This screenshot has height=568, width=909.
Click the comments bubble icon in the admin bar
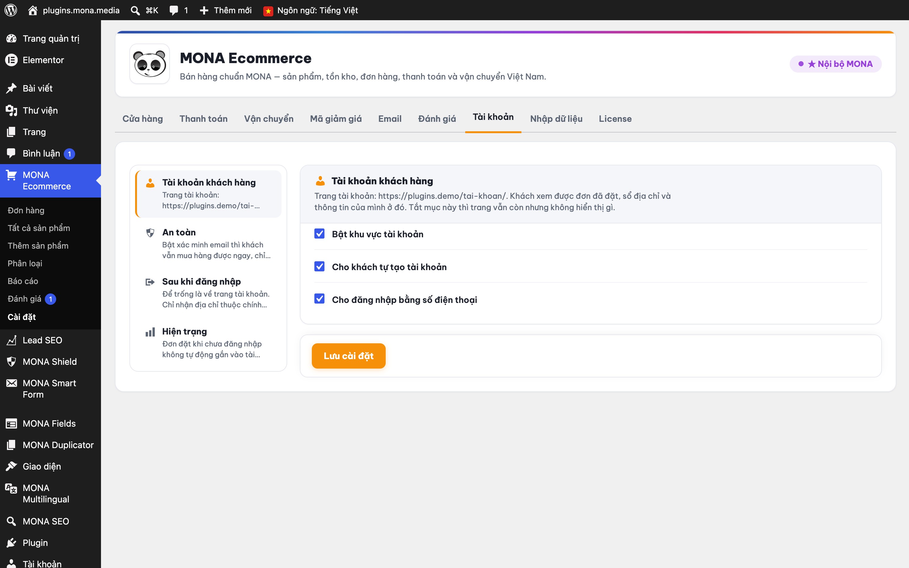(x=174, y=10)
